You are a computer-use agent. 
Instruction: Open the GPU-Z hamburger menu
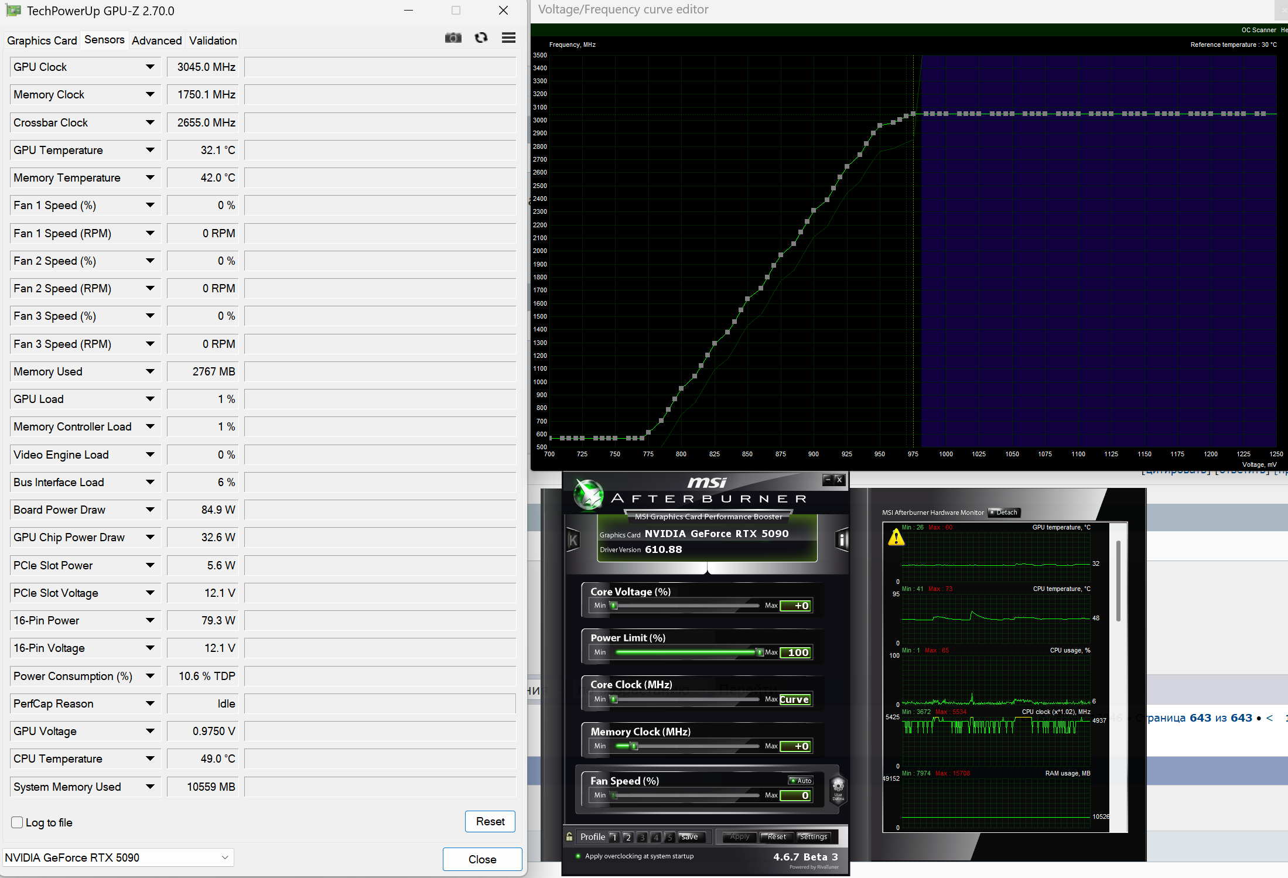click(x=508, y=38)
